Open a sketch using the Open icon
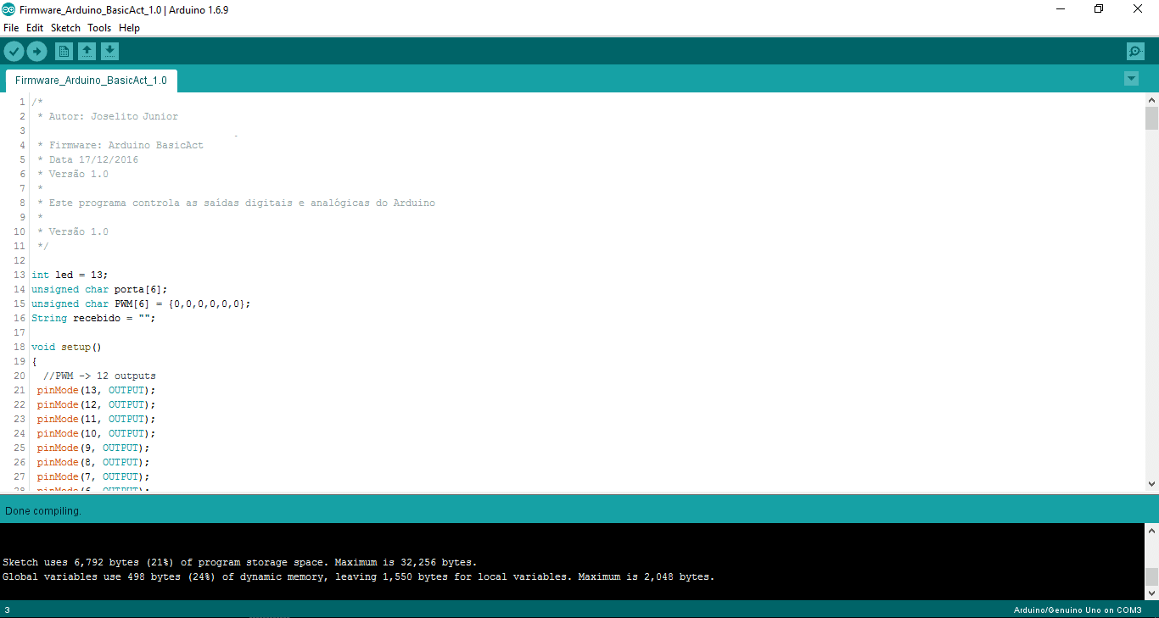 [x=87, y=52]
